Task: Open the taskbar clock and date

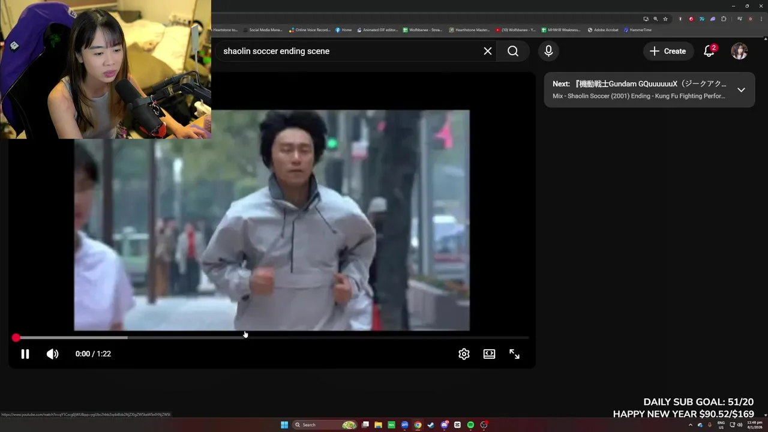Action: tap(755, 425)
